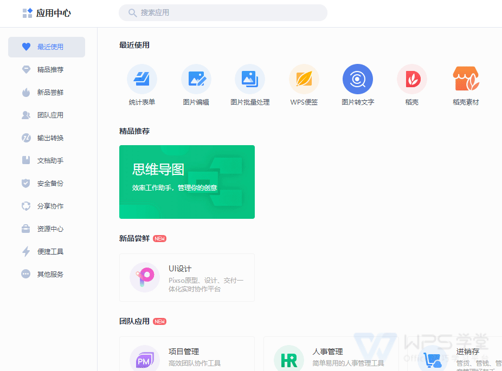Launch the 图片编辑 app icon
The height and width of the screenshot is (371, 502).
pyautogui.click(x=196, y=79)
